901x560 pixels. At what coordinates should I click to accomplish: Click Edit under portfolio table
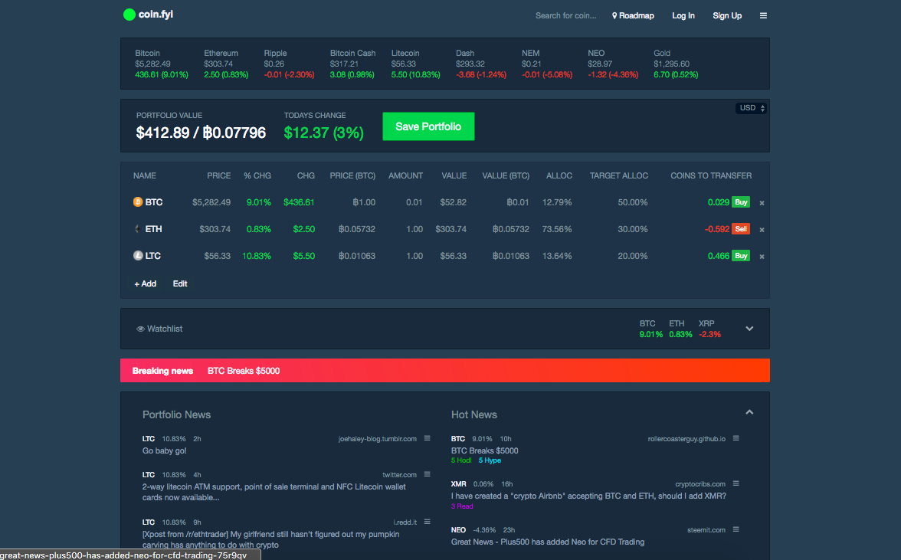point(180,283)
